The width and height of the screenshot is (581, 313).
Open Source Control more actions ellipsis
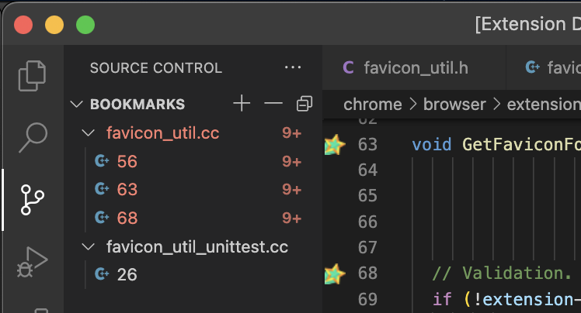coord(293,67)
